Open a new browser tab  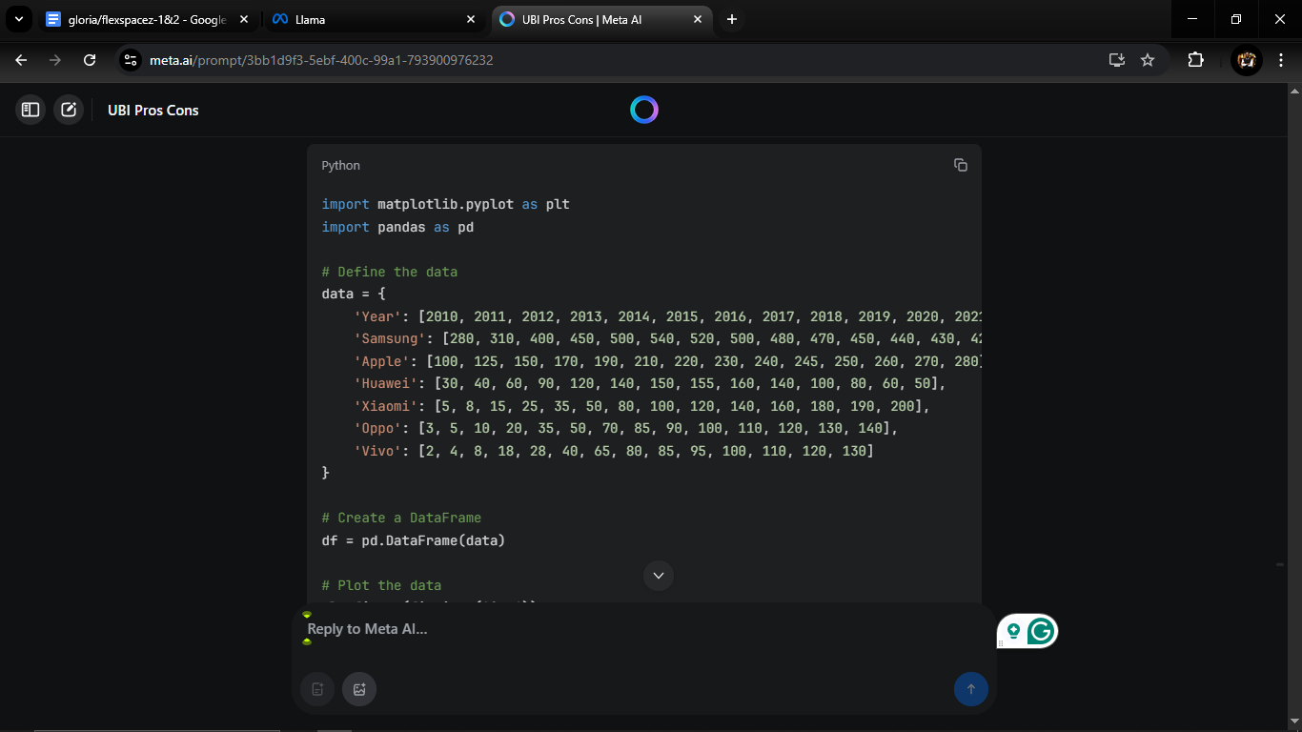click(x=731, y=19)
